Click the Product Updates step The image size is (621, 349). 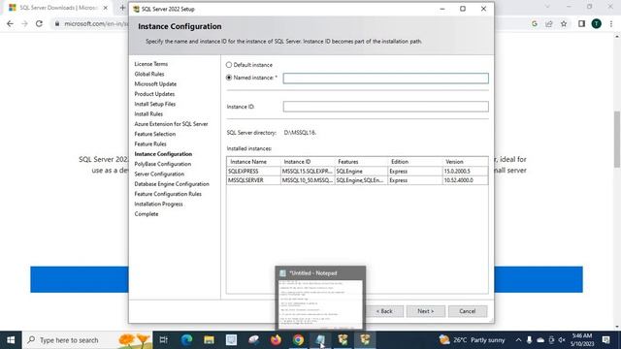click(x=154, y=94)
